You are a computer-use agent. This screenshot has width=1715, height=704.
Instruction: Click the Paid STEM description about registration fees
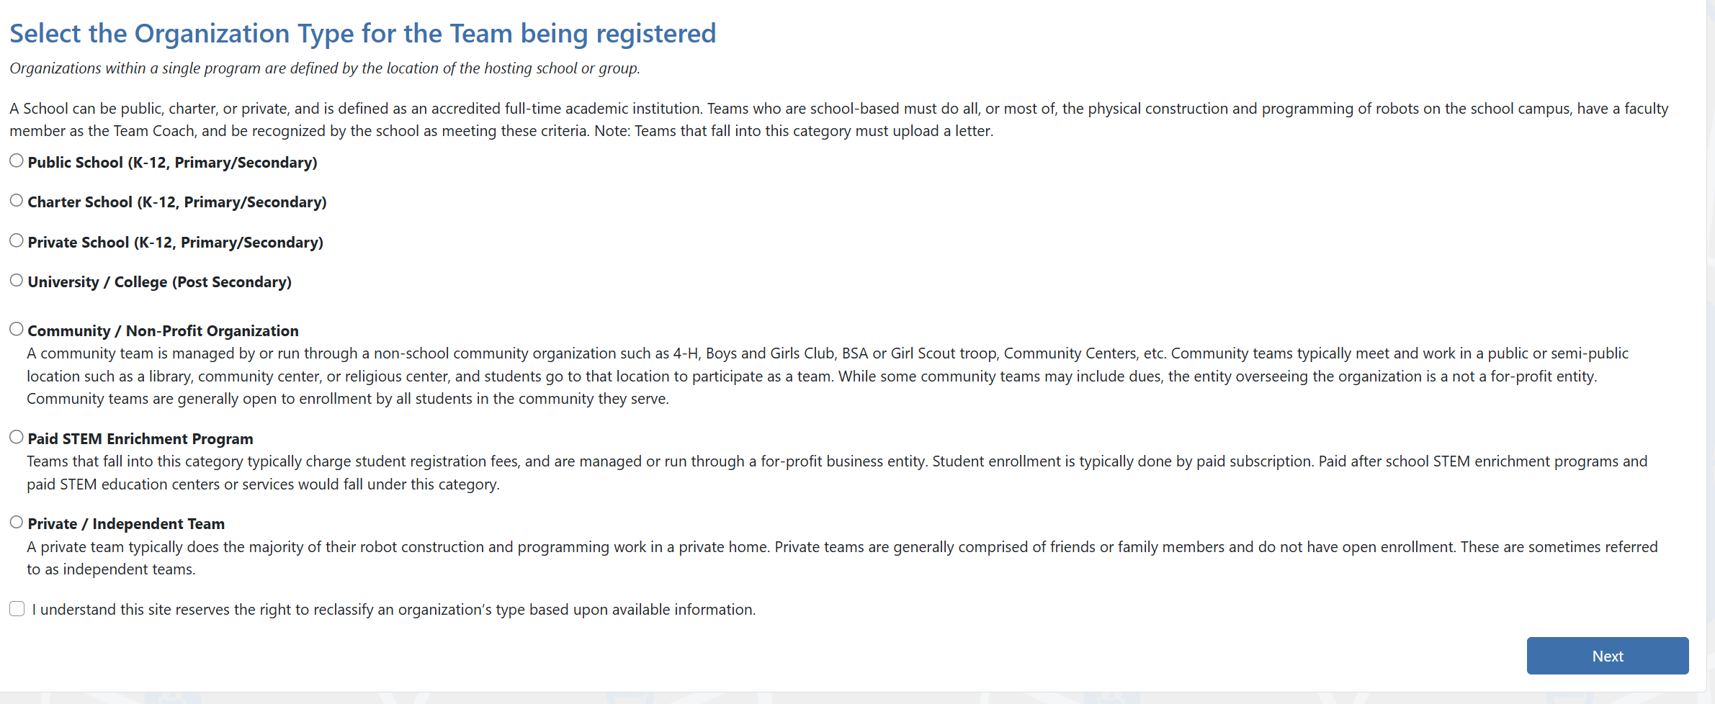(837, 472)
